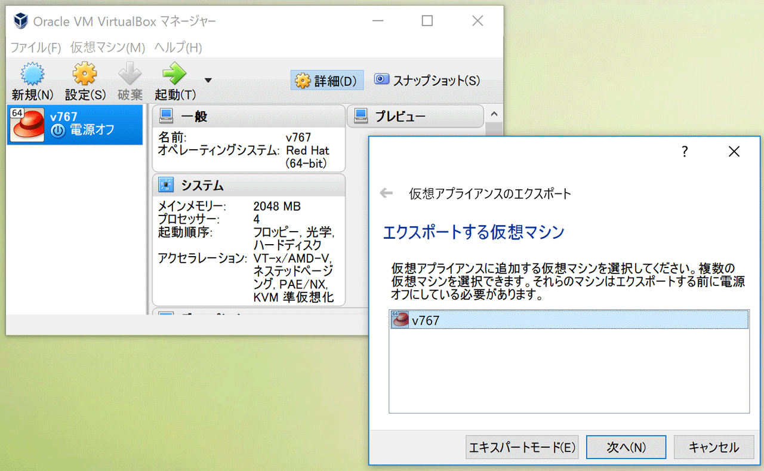Viewport: 764px width, 471px height.
Task: Open dropdown arrow next to 起動(T)
Action: click(208, 80)
